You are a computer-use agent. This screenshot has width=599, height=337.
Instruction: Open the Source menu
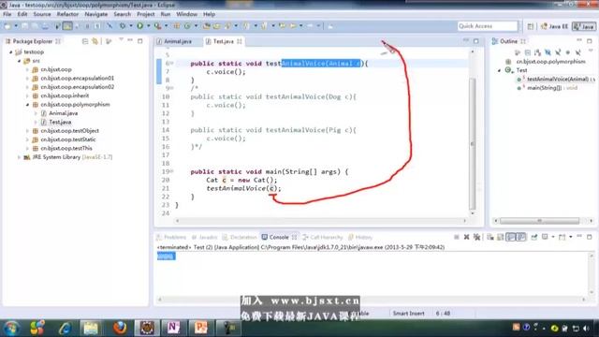pos(42,14)
